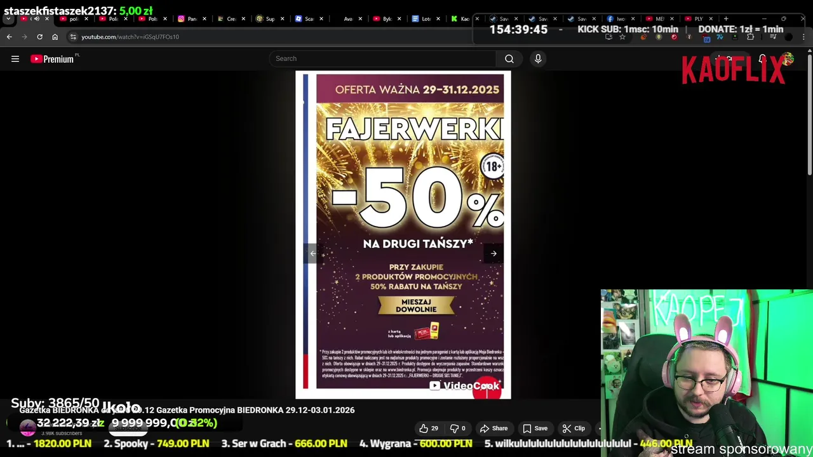The width and height of the screenshot is (813, 457).
Task: Open the browser three-dot menu
Action: [x=803, y=37]
